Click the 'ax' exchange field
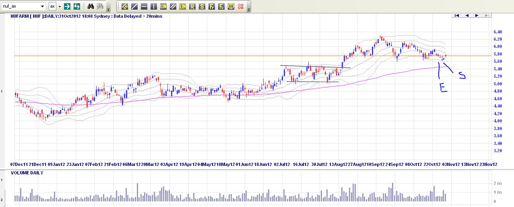This screenshot has height=207, width=514. click(53, 6)
